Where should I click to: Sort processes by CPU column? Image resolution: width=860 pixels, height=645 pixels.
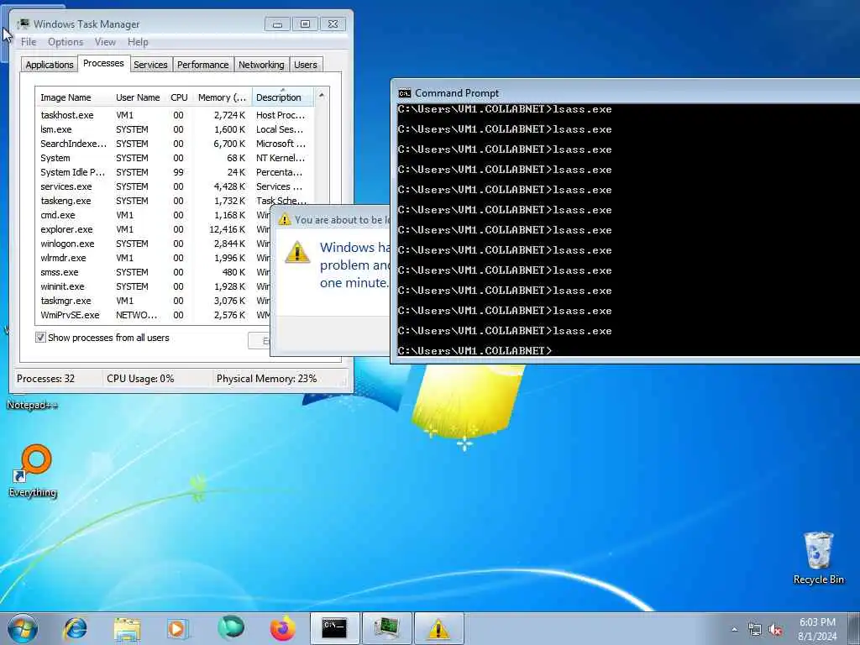click(180, 97)
